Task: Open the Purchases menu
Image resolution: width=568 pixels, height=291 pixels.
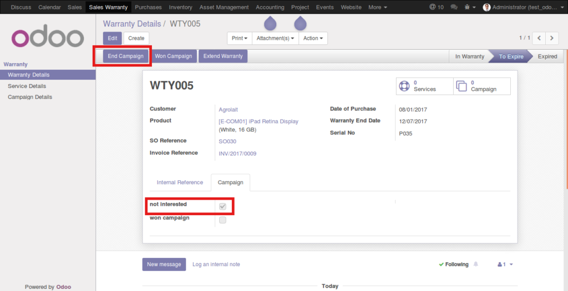Action: click(x=148, y=7)
